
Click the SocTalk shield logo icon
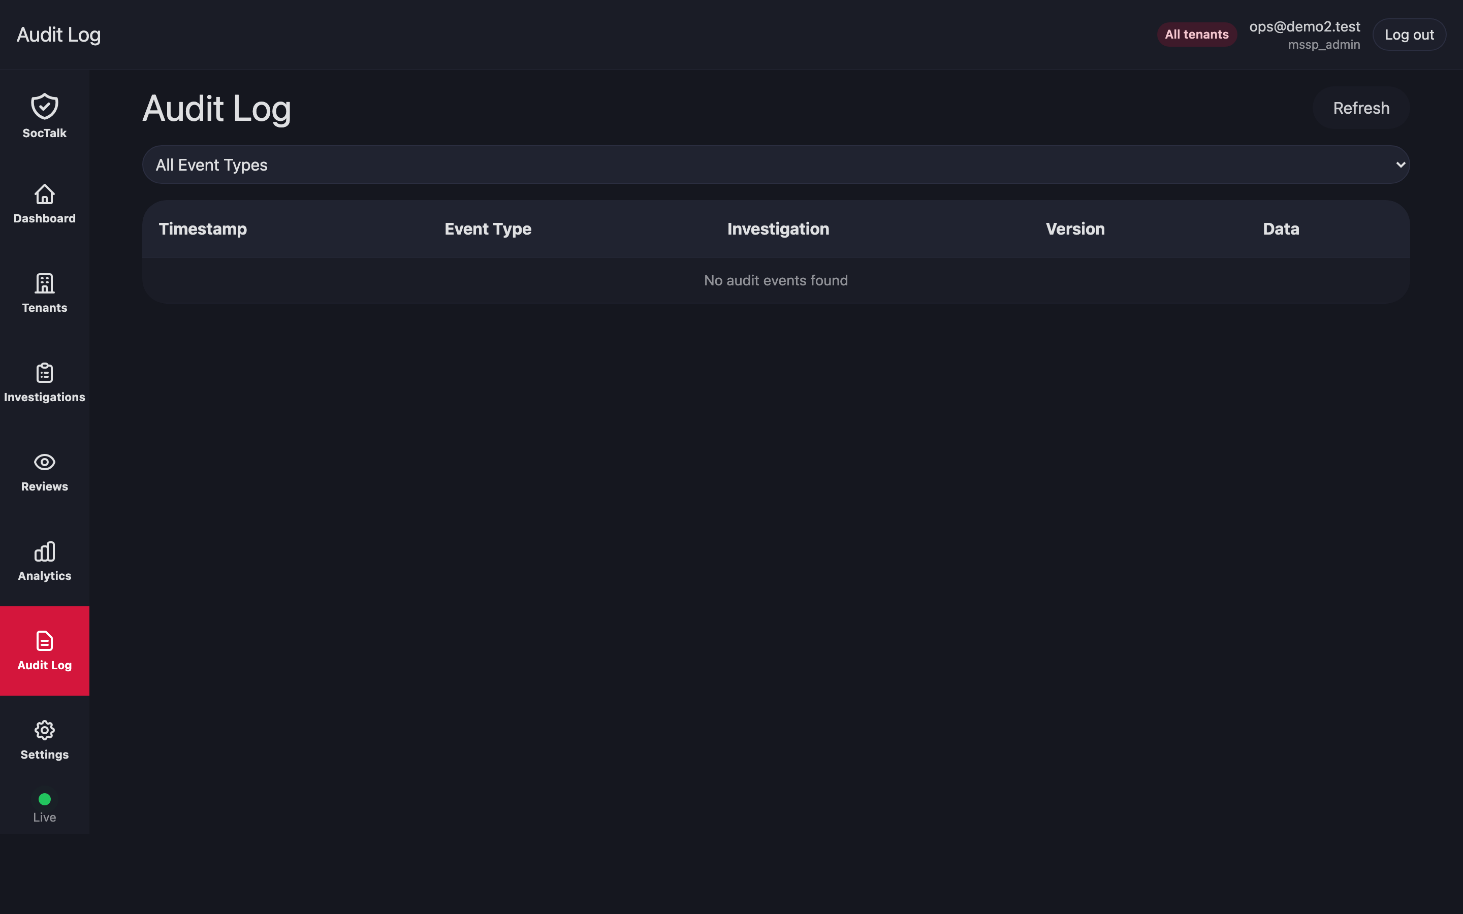[x=45, y=107]
